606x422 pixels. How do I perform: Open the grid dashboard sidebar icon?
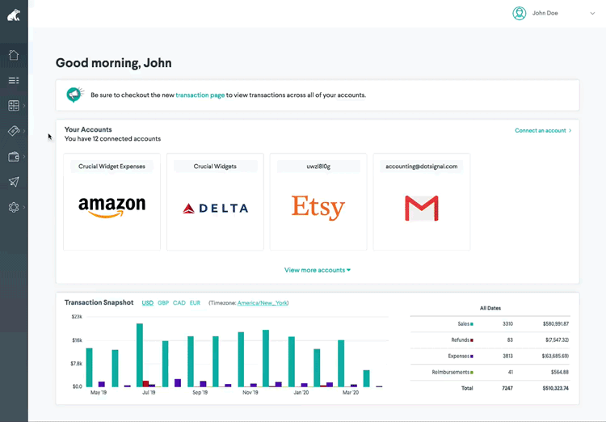coord(14,106)
